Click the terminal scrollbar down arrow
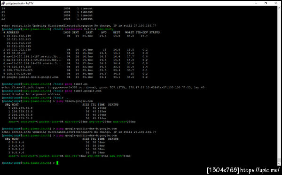Image resolution: width=282 pixels, height=175 pixels. pyautogui.click(x=279, y=164)
